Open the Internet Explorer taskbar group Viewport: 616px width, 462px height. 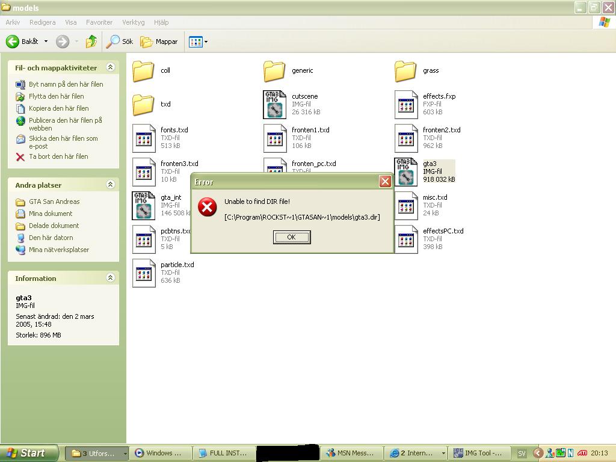coord(416,453)
